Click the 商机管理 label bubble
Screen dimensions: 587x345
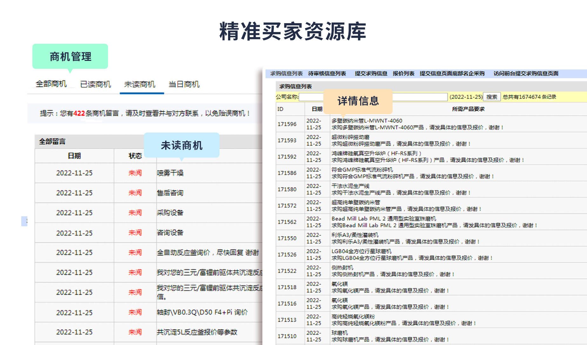point(70,56)
